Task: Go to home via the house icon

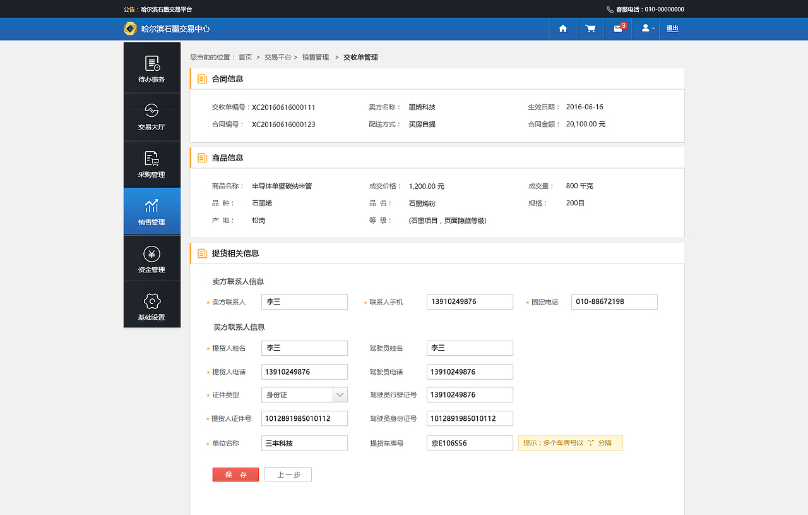Action: pyautogui.click(x=562, y=28)
